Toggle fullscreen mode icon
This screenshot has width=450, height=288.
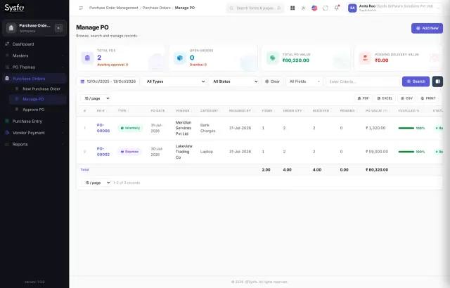click(x=326, y=8)
